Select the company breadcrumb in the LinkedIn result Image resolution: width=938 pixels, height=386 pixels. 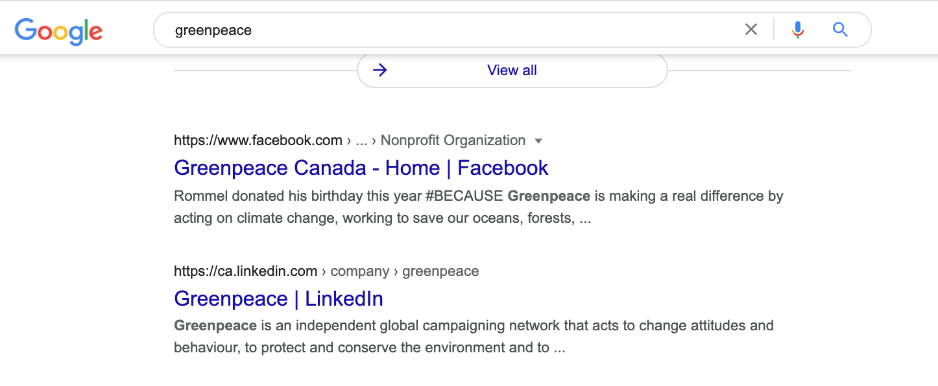[360, 271]
